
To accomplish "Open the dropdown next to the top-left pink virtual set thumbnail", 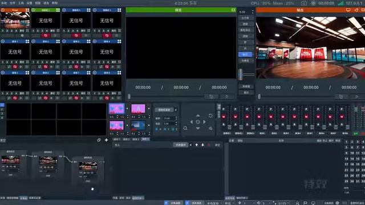I will point(127,109).
